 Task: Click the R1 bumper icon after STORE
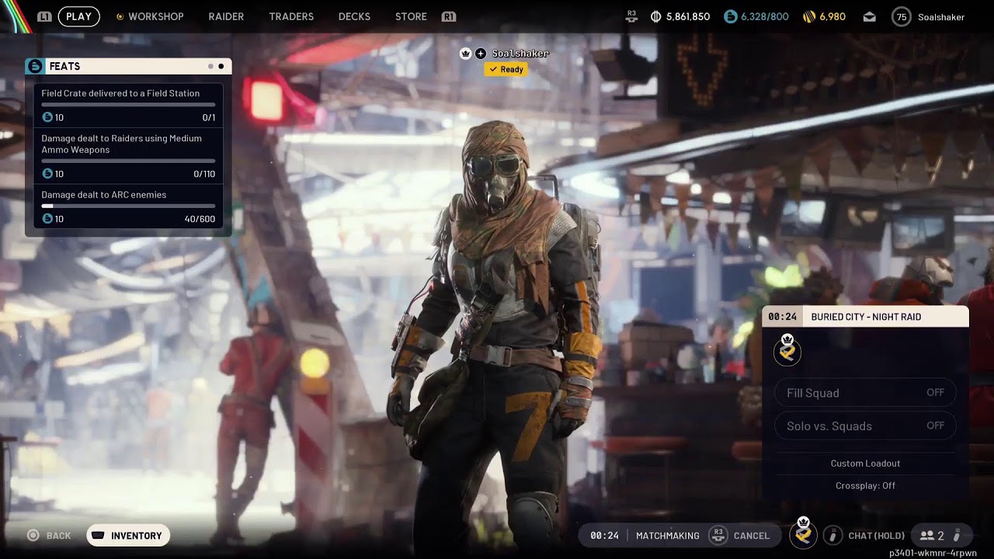click(x=448, y=16)
